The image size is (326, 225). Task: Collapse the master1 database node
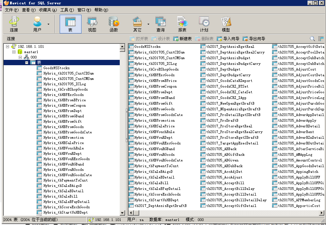coord(14,52)
